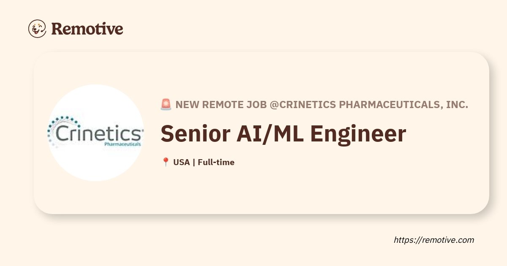Click the word Engineer in title

tap(358, 133)
